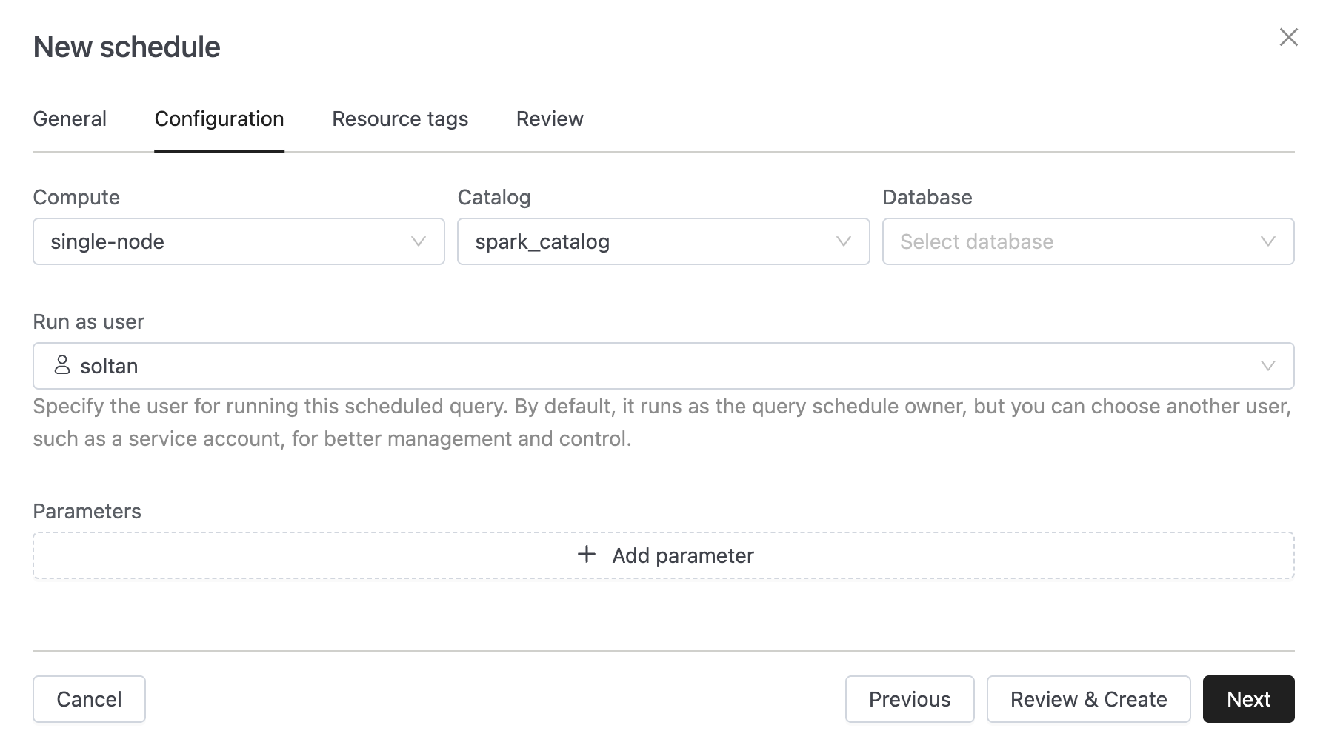Click the Select database field
Screen dimensions: 1326x748
[1067, 241]
